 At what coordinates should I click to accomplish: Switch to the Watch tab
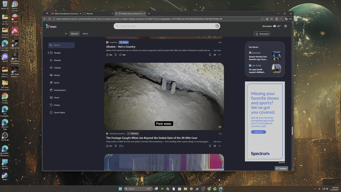pos(85,34)
